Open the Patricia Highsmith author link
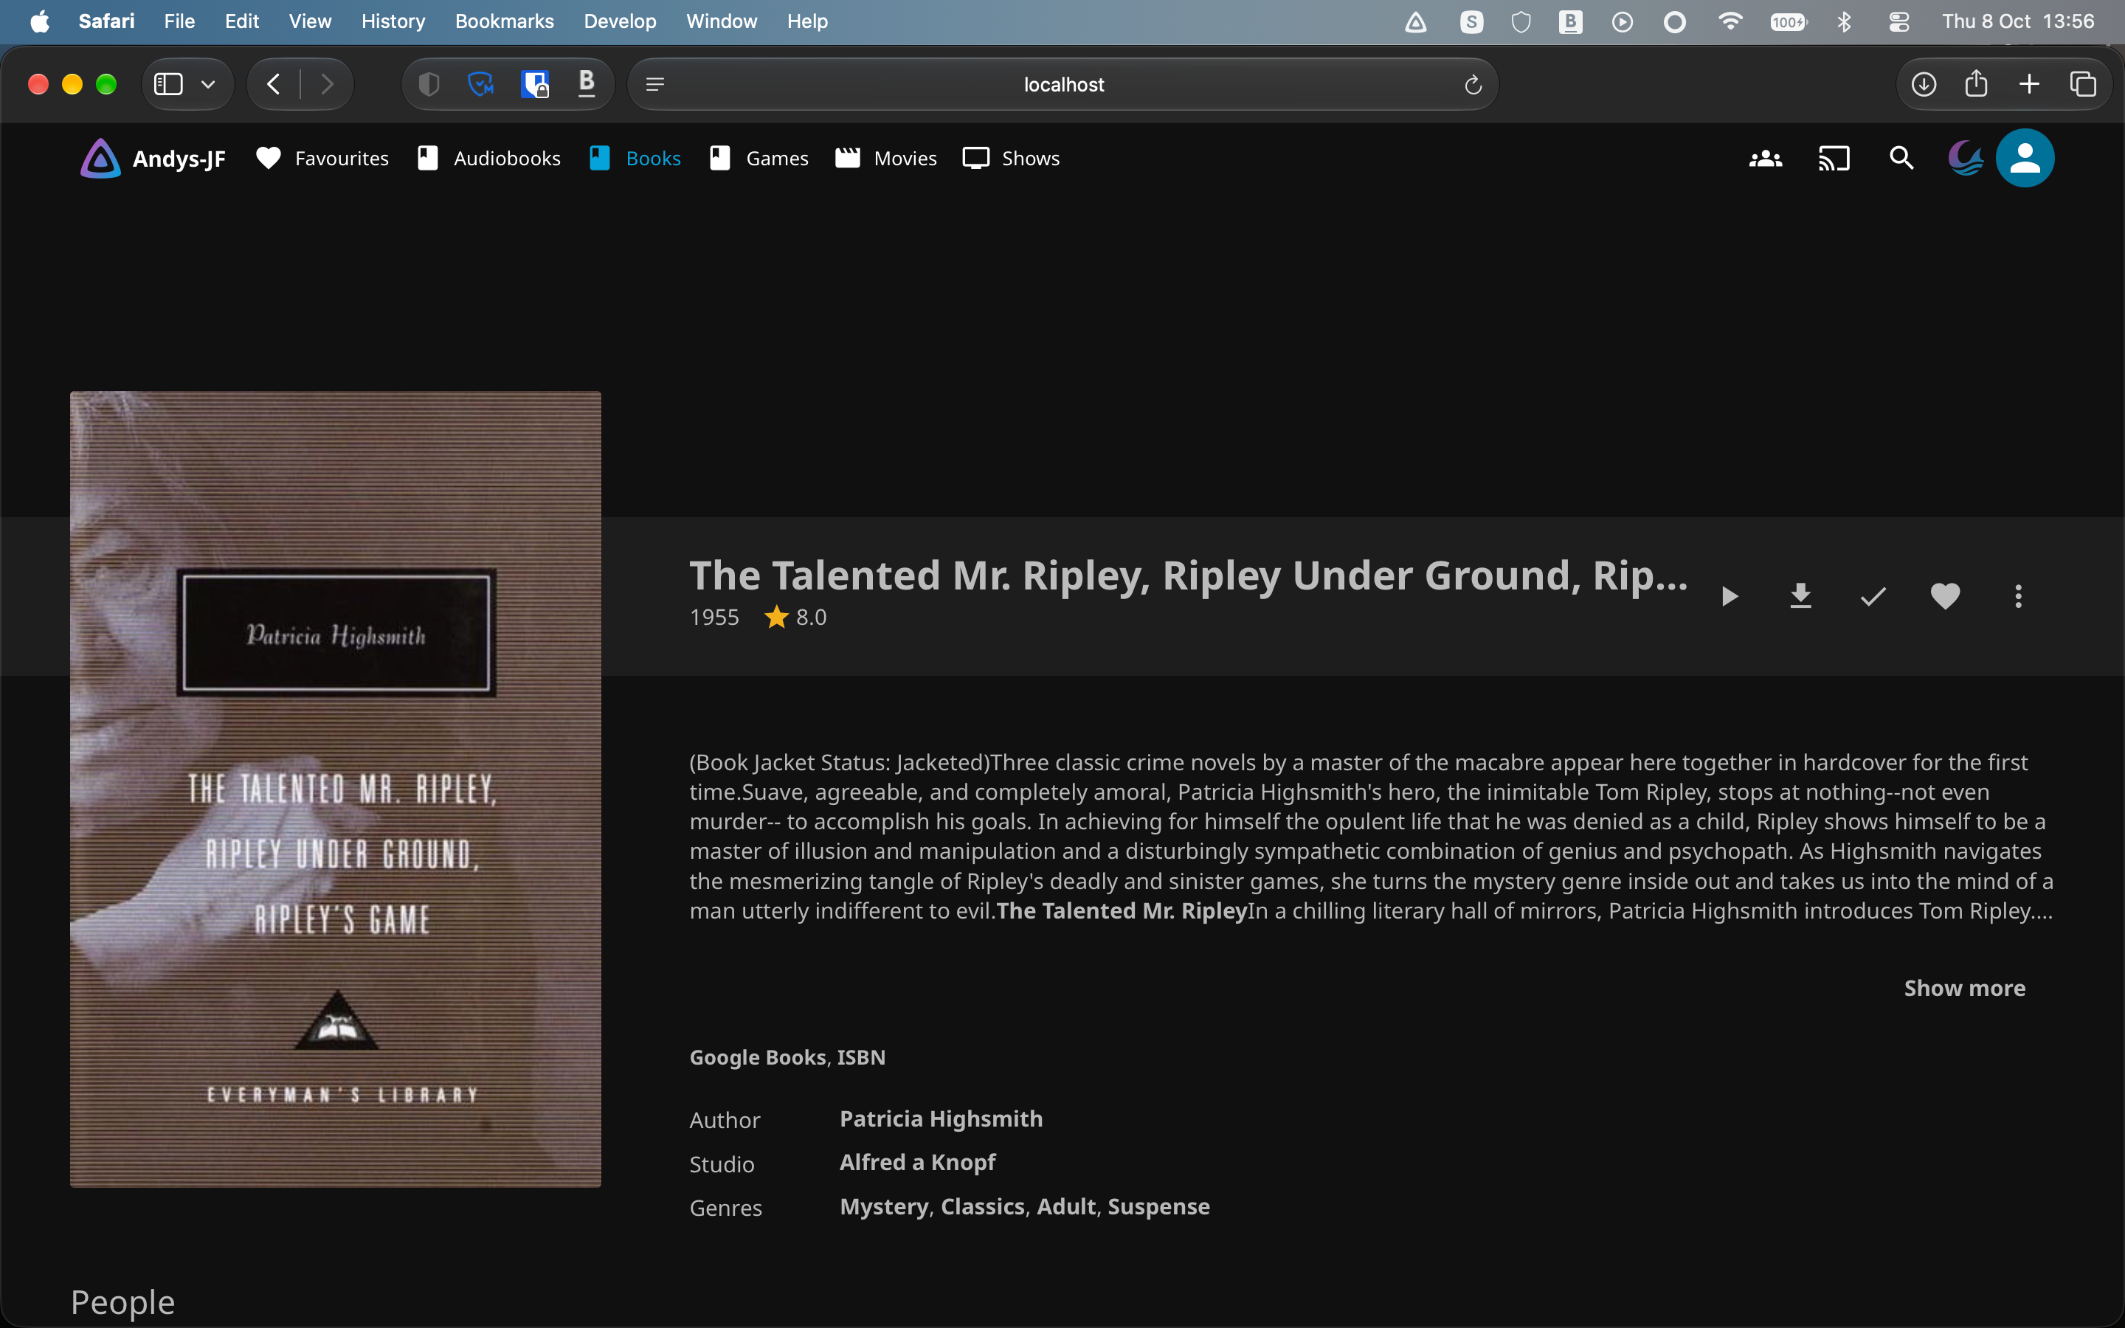The width and height of the screenshot is (2125, 1328). point(941,1119)
